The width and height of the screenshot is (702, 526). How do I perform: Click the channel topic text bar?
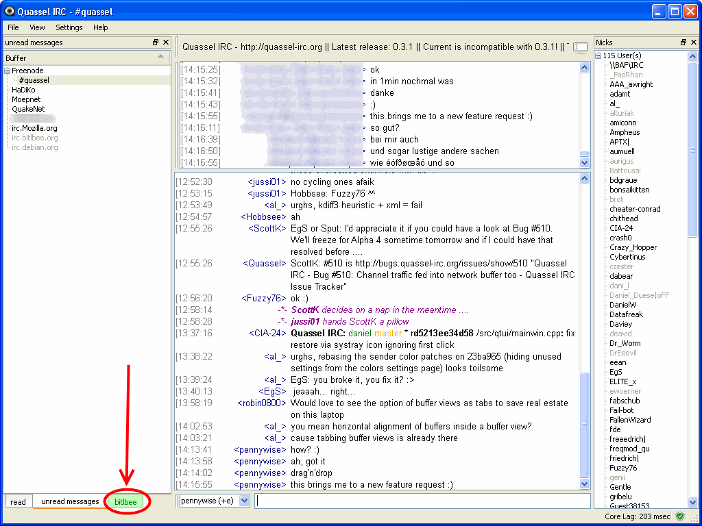[376, 47]
